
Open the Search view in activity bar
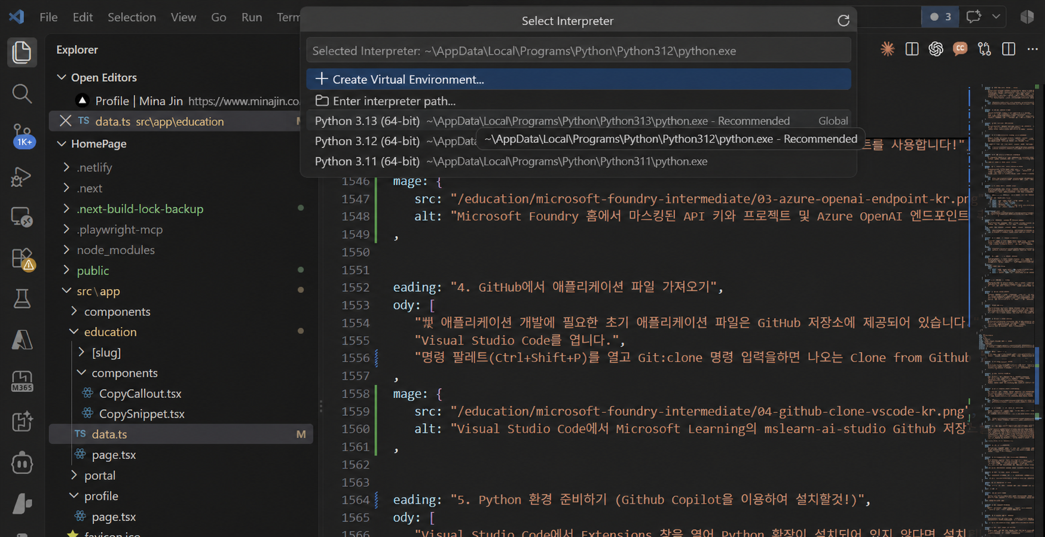[22, 94]
